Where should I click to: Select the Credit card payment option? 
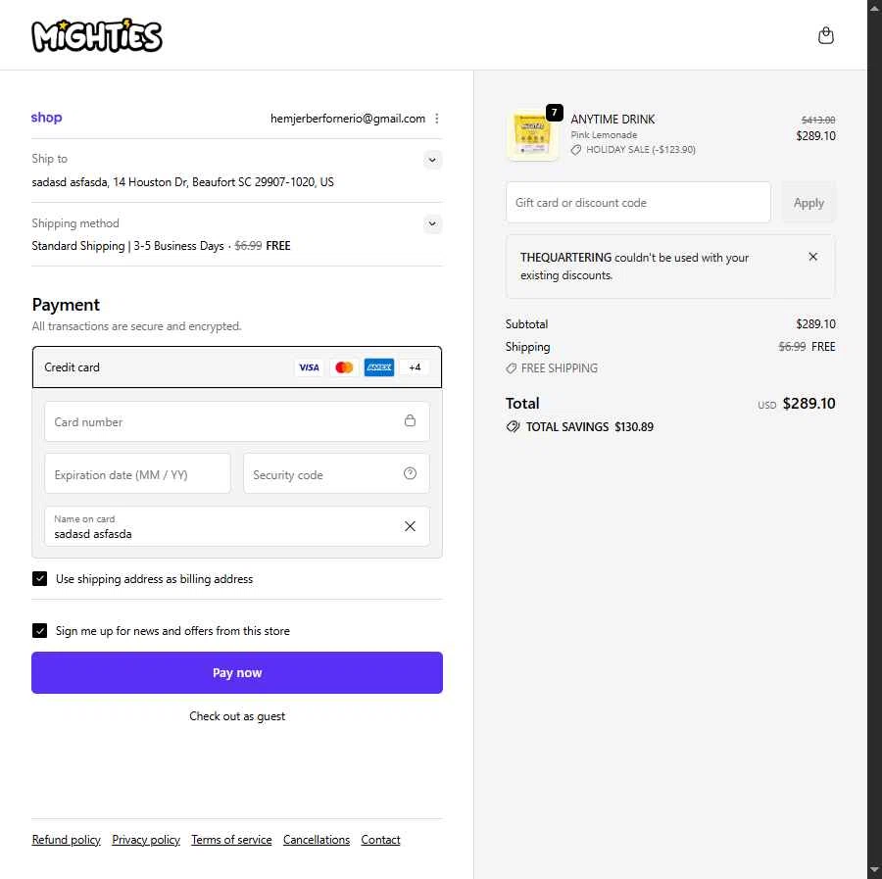pyautogui.click(x=237, y=367)
